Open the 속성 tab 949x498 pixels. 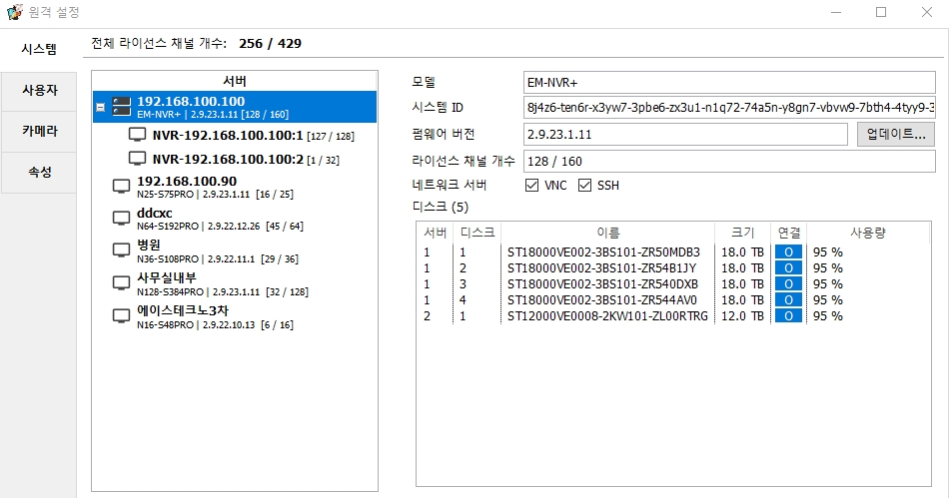pyautogui.click(x=40, y=172)
